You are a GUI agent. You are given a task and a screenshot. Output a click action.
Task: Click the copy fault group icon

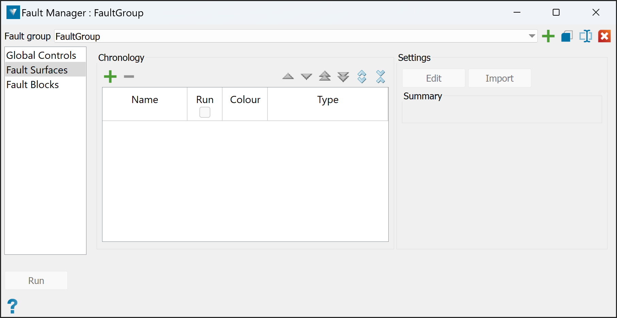pyautogui.click(x=567, y=36)
